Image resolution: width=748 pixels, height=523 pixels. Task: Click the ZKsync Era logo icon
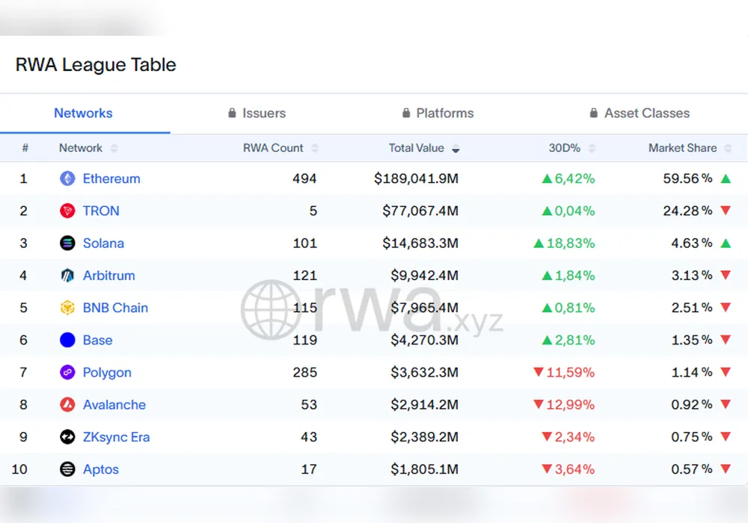(x=67, y=437)
